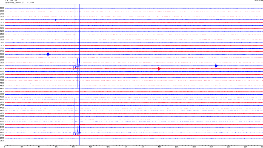Select the 13:00 row label
The height and width of the screenshot is (148, 263).
point(2,83)
